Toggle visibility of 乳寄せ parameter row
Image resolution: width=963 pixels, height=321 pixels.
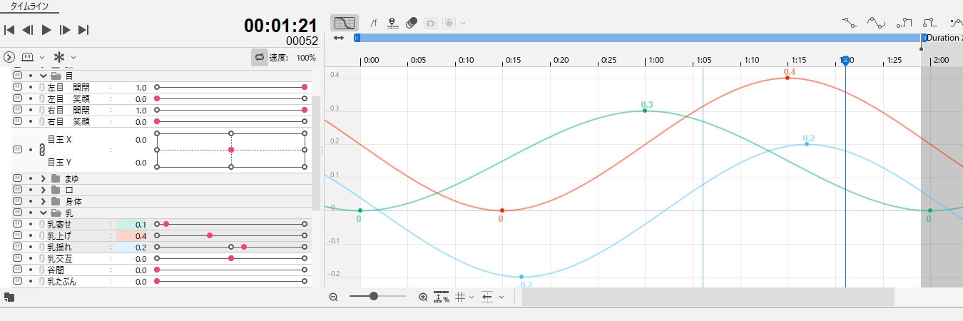click(18, 224)
